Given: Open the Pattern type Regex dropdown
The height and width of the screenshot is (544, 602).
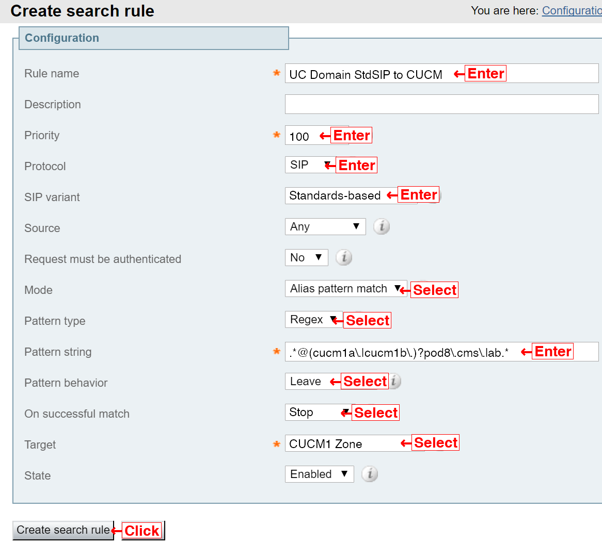Looking at the screenshot, I should tap(314, 319).
